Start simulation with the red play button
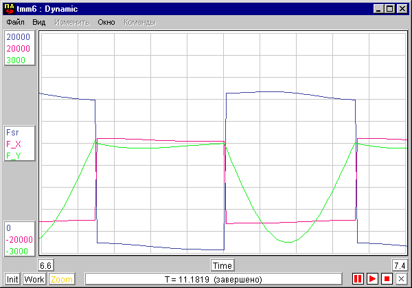Image resolution: width=412 pixels, height=288 pixels. point(372,278)
